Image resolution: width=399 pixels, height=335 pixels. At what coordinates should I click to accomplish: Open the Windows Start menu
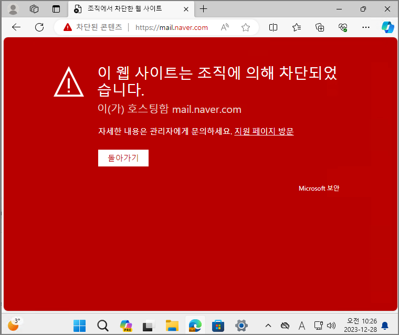tap(79, 326)
